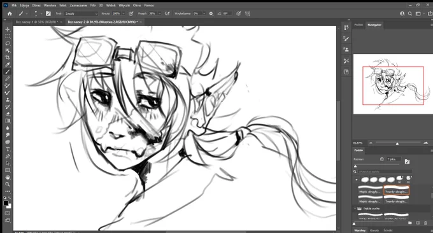The height and width of the screenshot is (233, 433).
Task: Open the Clone Source panel icon
Action: tap(346, 50)
